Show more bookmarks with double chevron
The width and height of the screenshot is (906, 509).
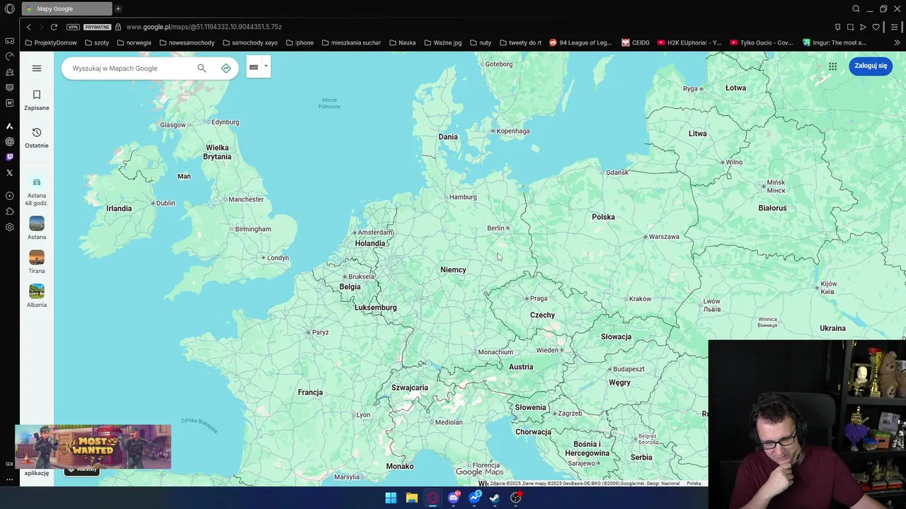(897, 42)
